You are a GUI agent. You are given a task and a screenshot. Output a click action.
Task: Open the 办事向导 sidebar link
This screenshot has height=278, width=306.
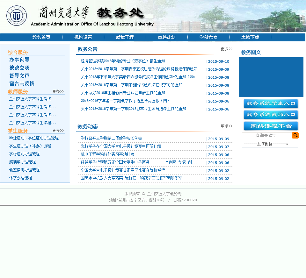click(x=19, y=60)
